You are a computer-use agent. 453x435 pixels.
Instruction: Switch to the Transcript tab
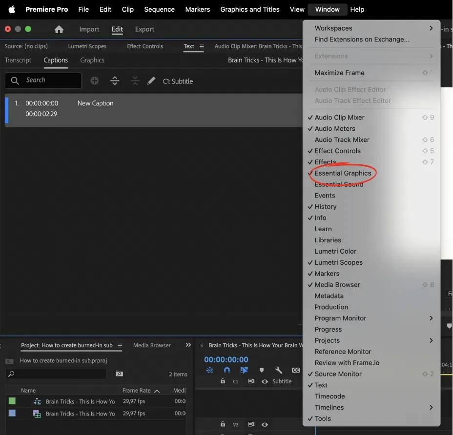(18, 60)
